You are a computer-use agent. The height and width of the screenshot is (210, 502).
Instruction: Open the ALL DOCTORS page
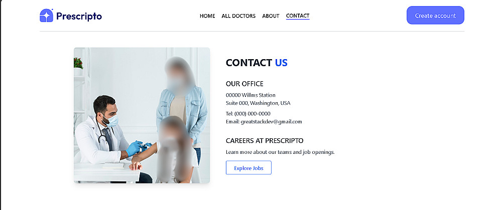[238, 16]
